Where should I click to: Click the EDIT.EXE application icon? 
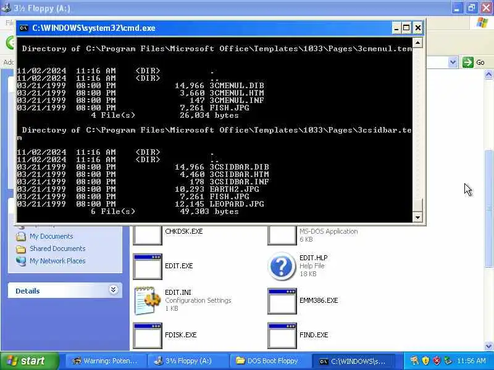tap(148, 266)
